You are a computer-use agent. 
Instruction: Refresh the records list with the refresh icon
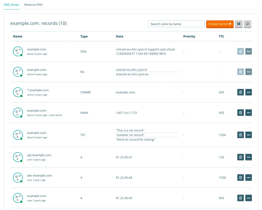pos(248,24)
